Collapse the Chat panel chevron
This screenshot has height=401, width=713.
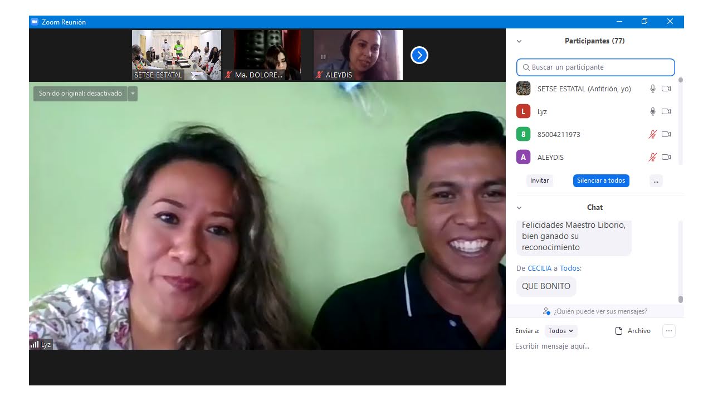coord(519,208)
